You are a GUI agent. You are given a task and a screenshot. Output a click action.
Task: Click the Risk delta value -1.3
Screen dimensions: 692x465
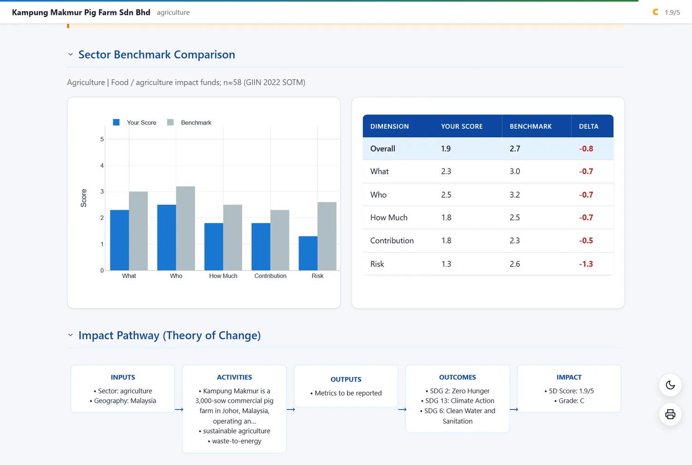[586, 264]
